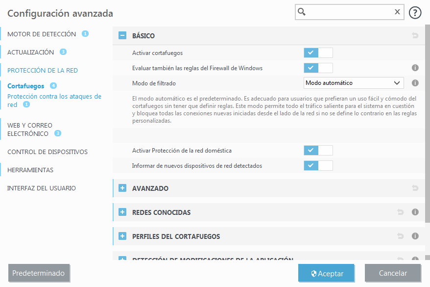Open the Modo automático dropdown
This screenshot has height=287, width=430.
point(354,83)
